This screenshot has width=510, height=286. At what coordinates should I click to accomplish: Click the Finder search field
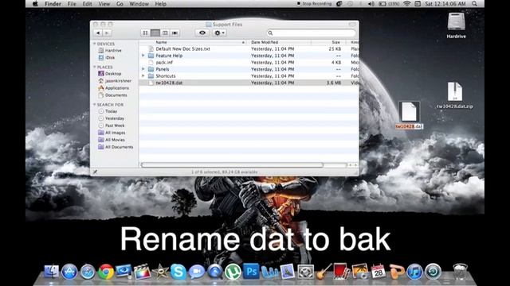[312, 33]
